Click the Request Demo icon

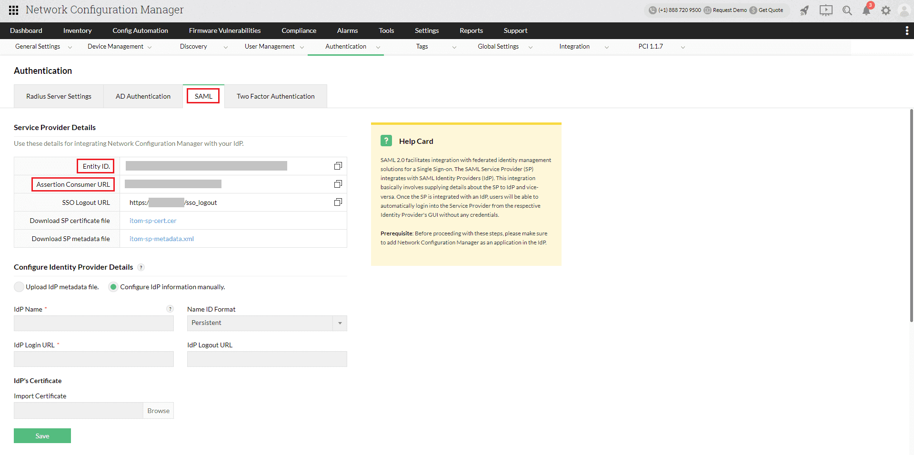tap(708, 10)
